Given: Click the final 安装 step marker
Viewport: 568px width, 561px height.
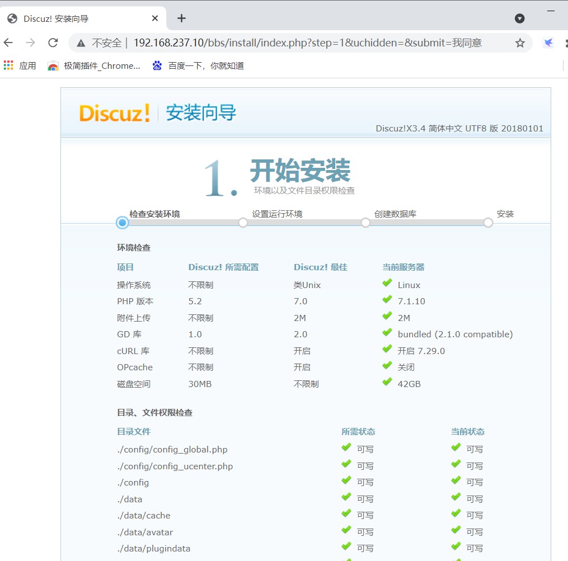Looking at the screenshot, I should tap(488, 223).
